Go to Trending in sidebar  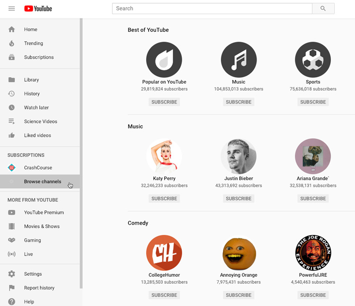(x=40, y=43)
